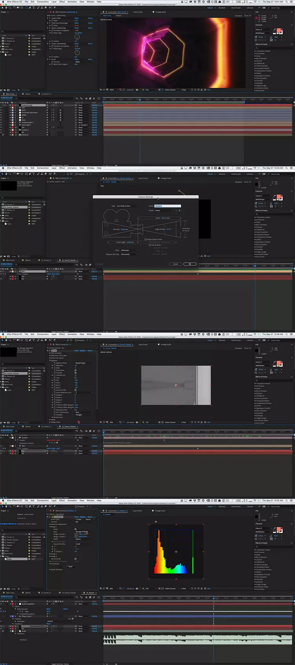This screenshot has height=665, width=295.
Task: Create a new folder in the 12:41 AM Project panel
Action: tap(5, 90)
